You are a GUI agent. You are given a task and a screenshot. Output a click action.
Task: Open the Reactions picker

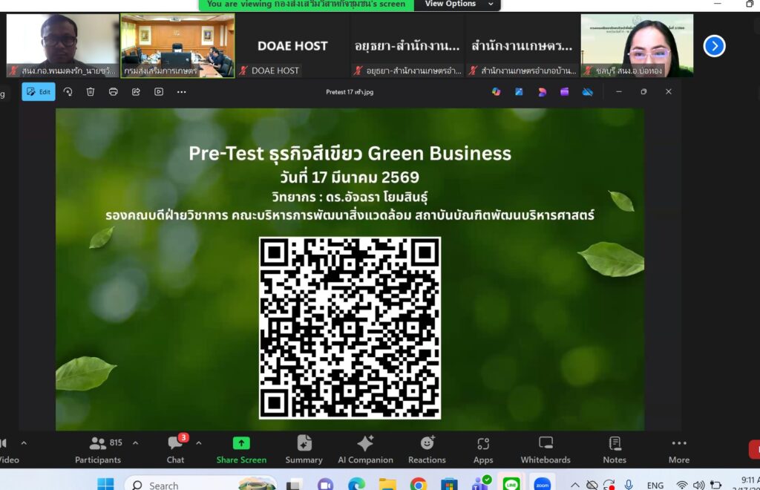click(427, 449)
